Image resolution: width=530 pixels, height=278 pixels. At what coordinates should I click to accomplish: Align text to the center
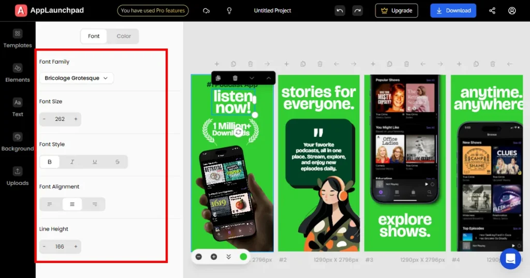(72, 204)
